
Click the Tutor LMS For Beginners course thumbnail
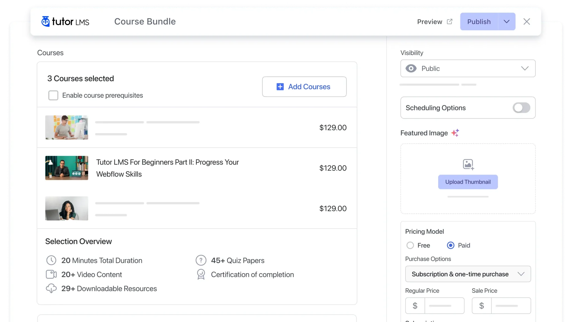coord(66,168)
